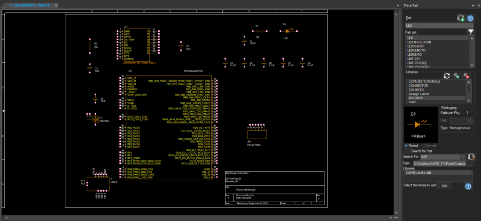Click Libraries list scroll down arrow
Viewport: 481px width, 221px height.
click(x=468, y=101)
